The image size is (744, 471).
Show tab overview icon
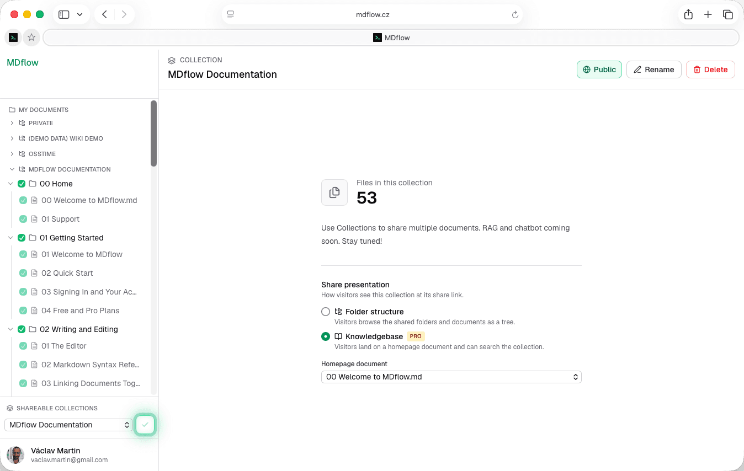728,15
